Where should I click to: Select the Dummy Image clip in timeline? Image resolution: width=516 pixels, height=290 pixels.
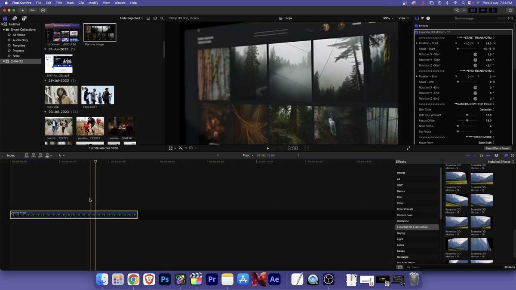[x=74, y=214]
